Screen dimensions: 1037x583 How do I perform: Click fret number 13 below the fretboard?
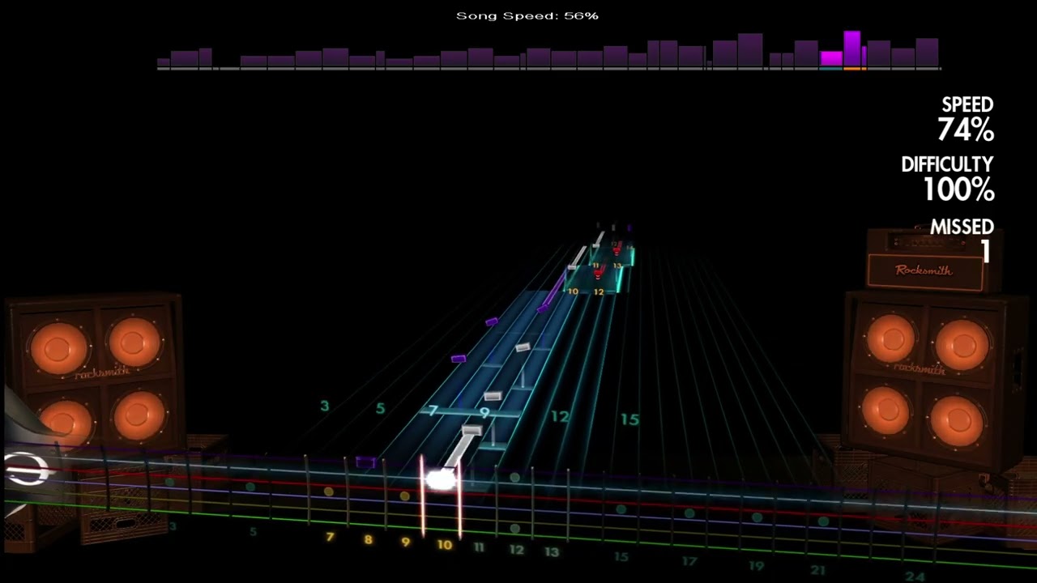click(x=552, y=552)
